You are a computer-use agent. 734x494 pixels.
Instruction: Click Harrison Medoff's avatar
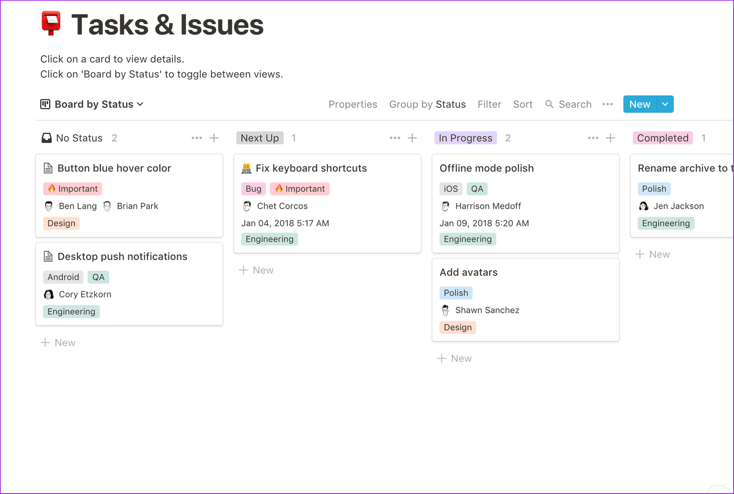tap(445, 206)
